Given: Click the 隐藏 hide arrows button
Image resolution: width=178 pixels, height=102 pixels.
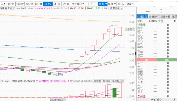Looking at the screenshot, I should [x=130, y=4].
